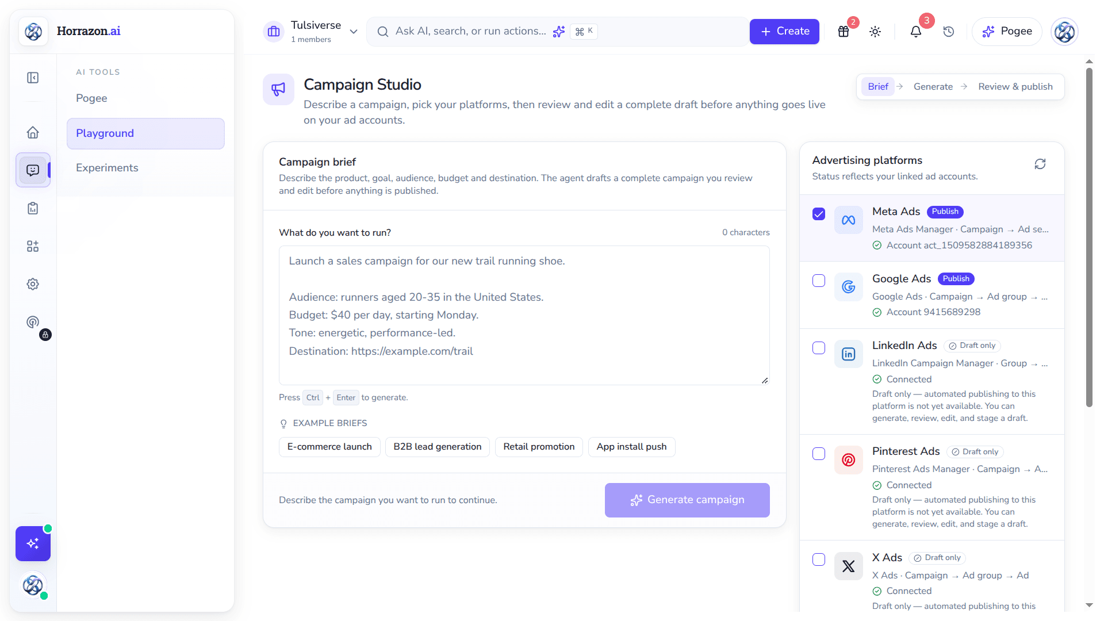The image size is (1104, 621).
Task: Choose the Retail promotion example brief
Action: coord(539,447)
